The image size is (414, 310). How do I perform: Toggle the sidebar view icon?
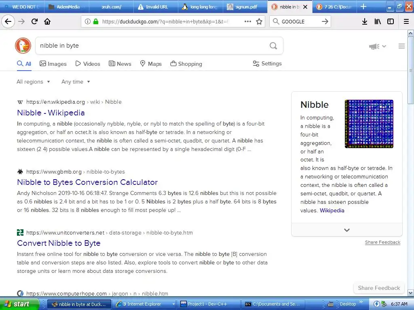point(391,21)
